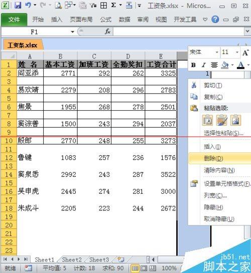Toggle Italic in the mini toolbar
The image size is (251, 273).
(x=203, y=65)
